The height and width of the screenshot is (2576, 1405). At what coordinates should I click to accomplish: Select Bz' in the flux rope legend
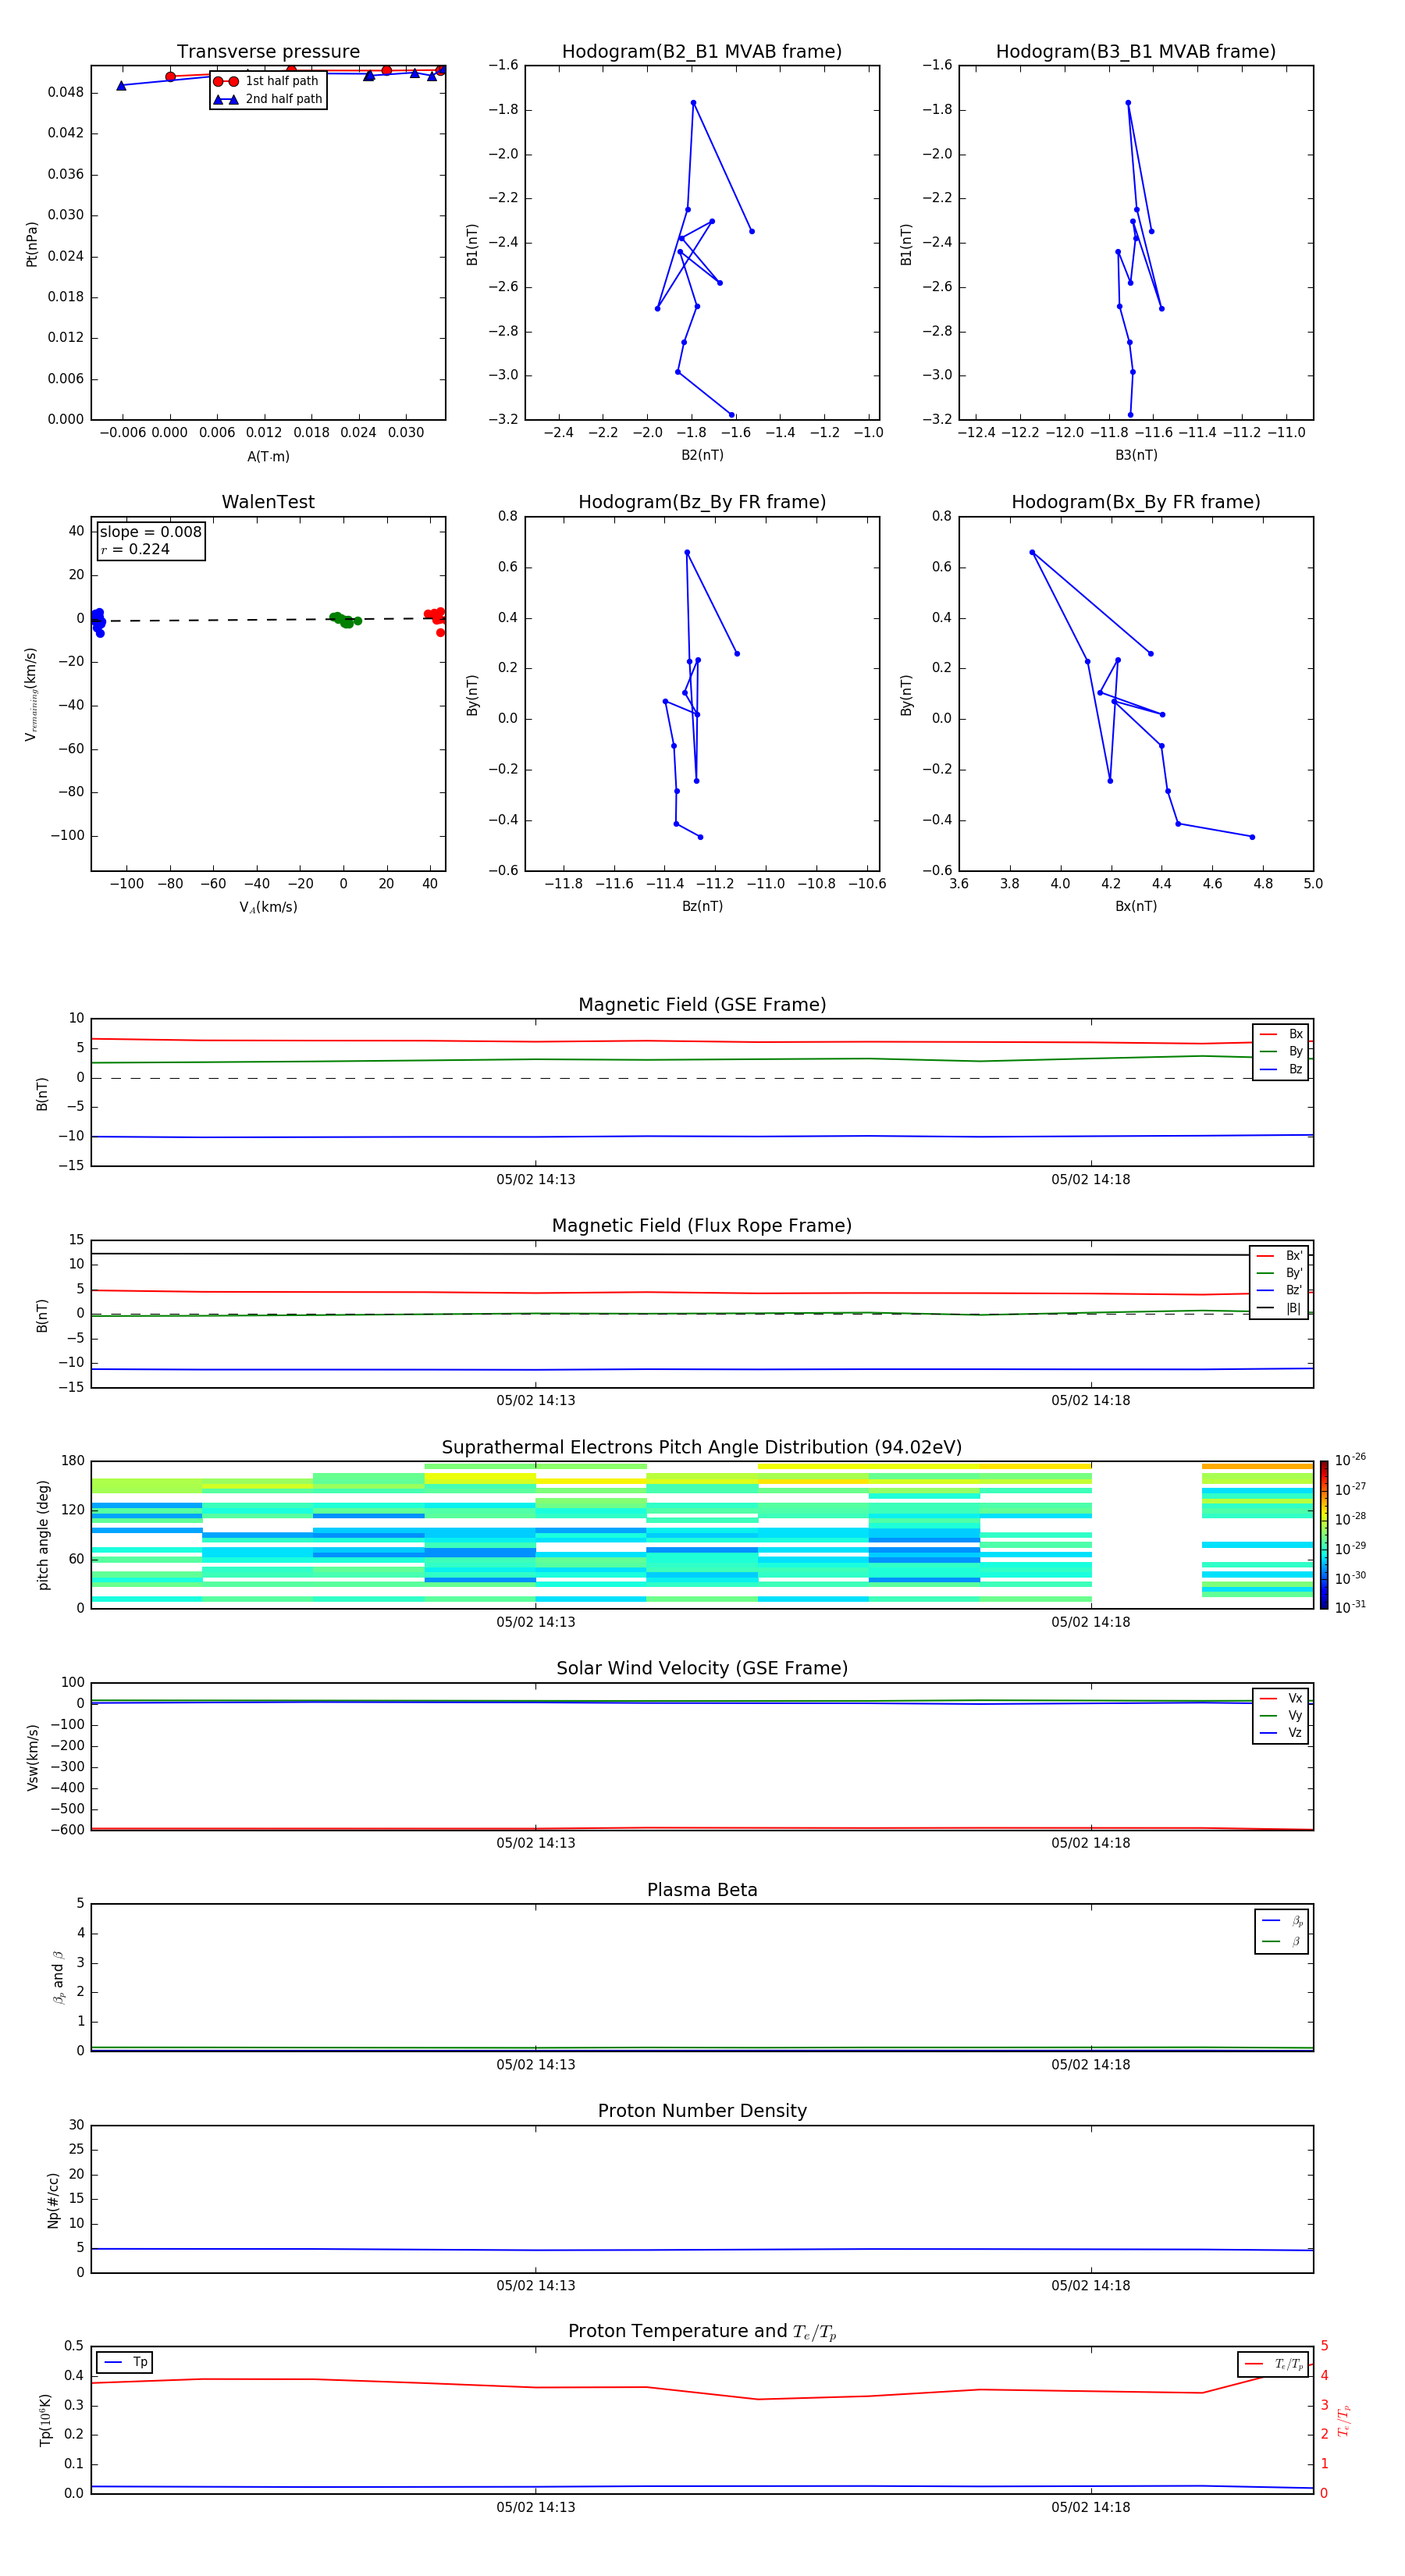click(1279, 1290)
